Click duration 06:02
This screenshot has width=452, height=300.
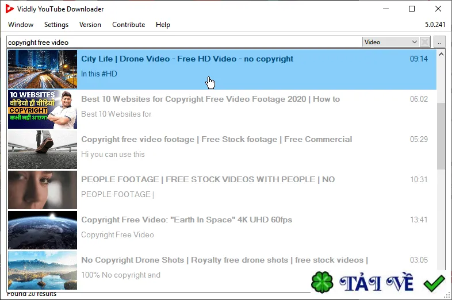coord(419,99)
